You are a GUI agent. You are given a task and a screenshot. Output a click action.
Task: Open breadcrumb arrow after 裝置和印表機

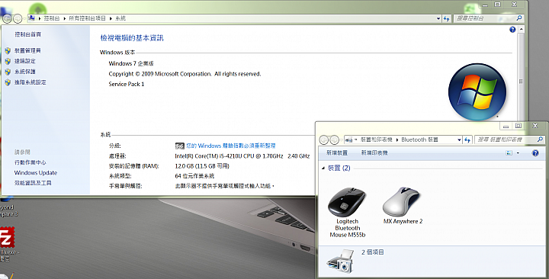(x=397, y=140)
